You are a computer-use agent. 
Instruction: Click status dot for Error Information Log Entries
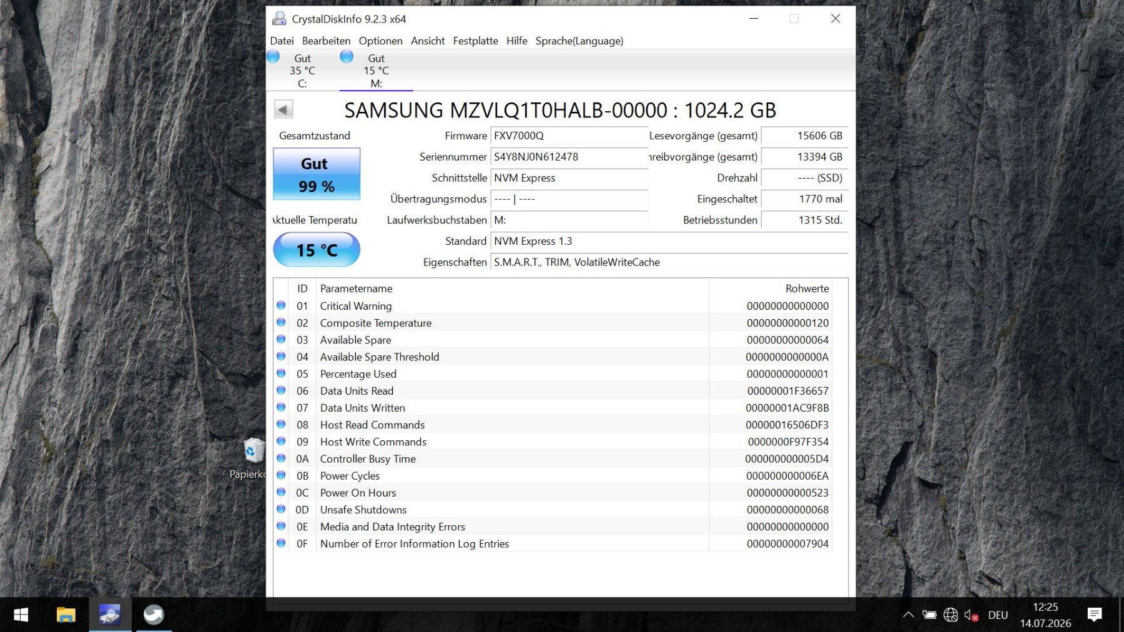pos(281,543)
